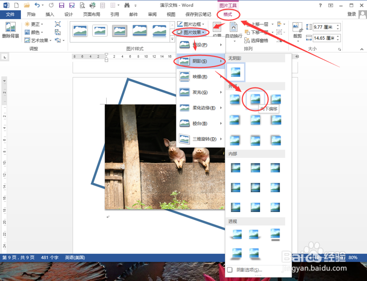Open the 图片边框 picture border dropdown
The width and height of the screenshot is (367, 281).
pos(191,24)
